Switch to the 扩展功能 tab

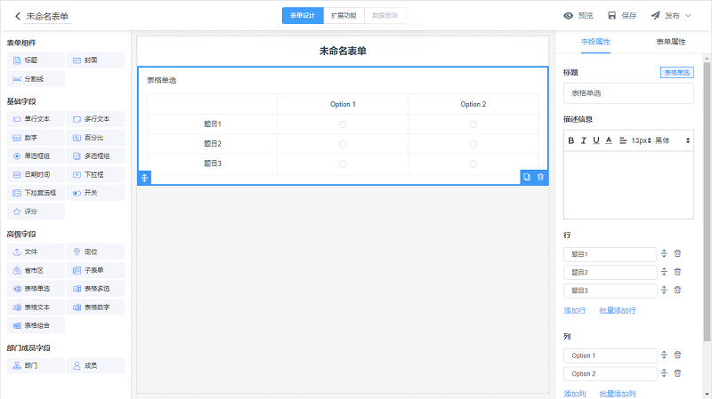[344, 15]
